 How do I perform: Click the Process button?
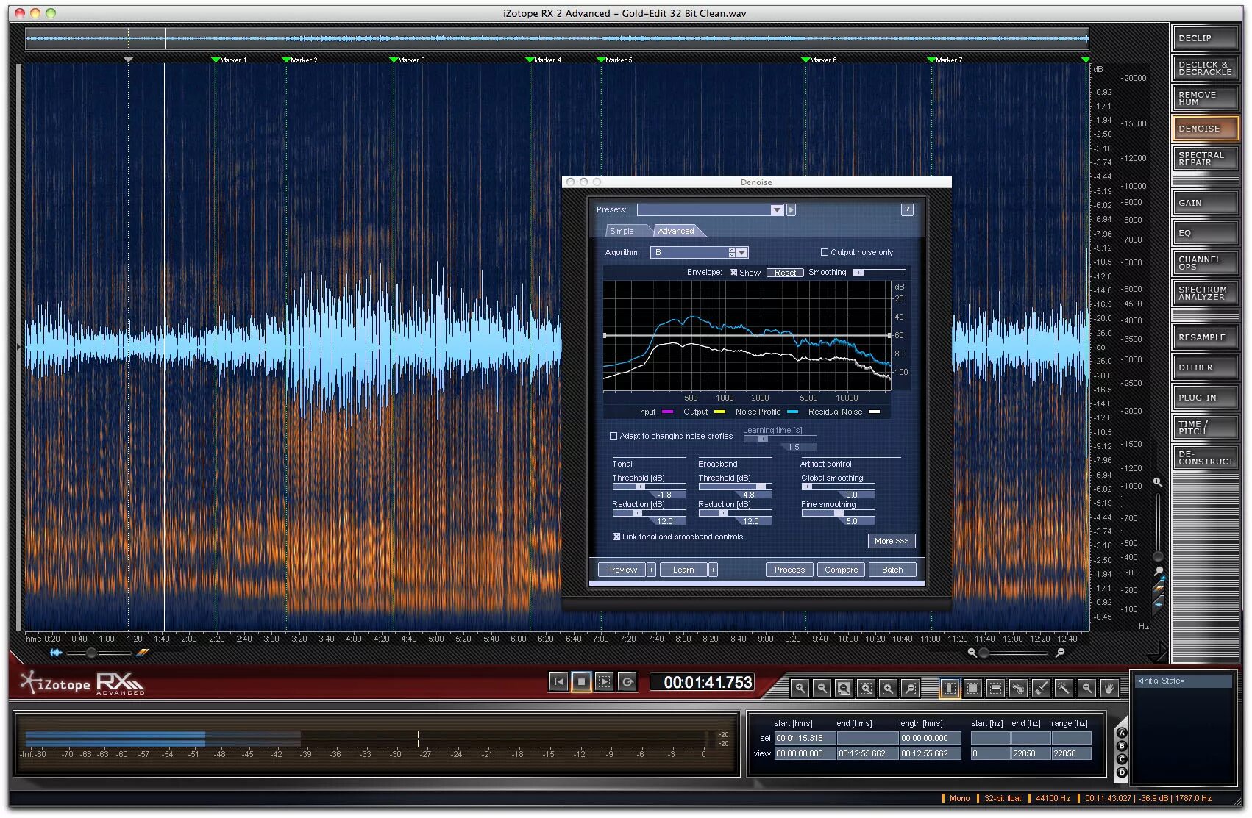789,570
